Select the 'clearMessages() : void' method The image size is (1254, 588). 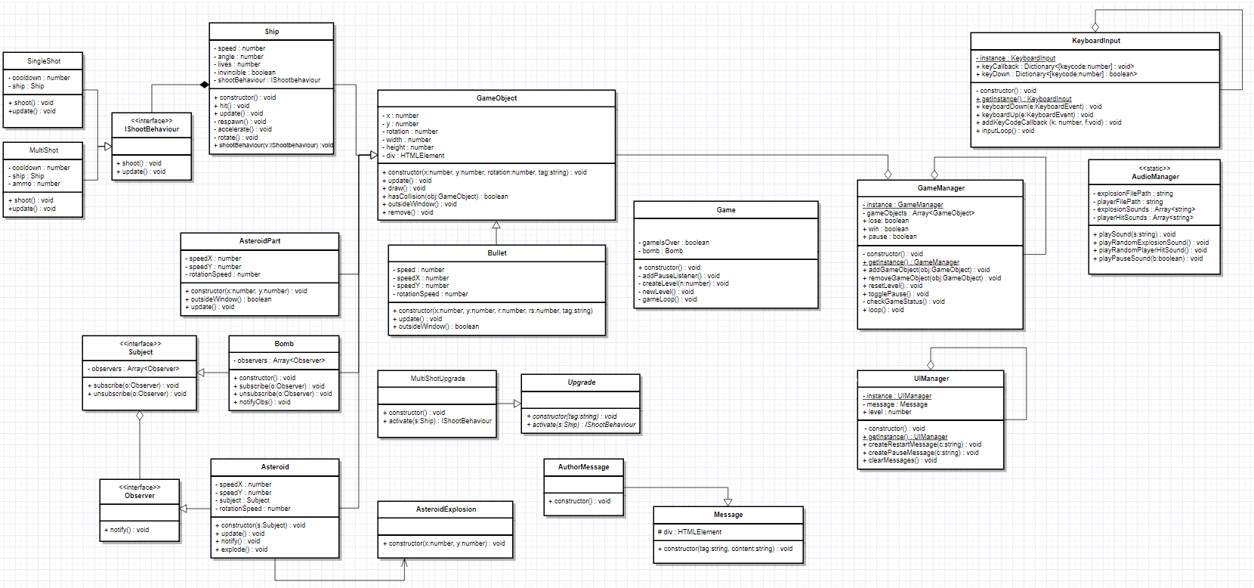coord(900,460)
